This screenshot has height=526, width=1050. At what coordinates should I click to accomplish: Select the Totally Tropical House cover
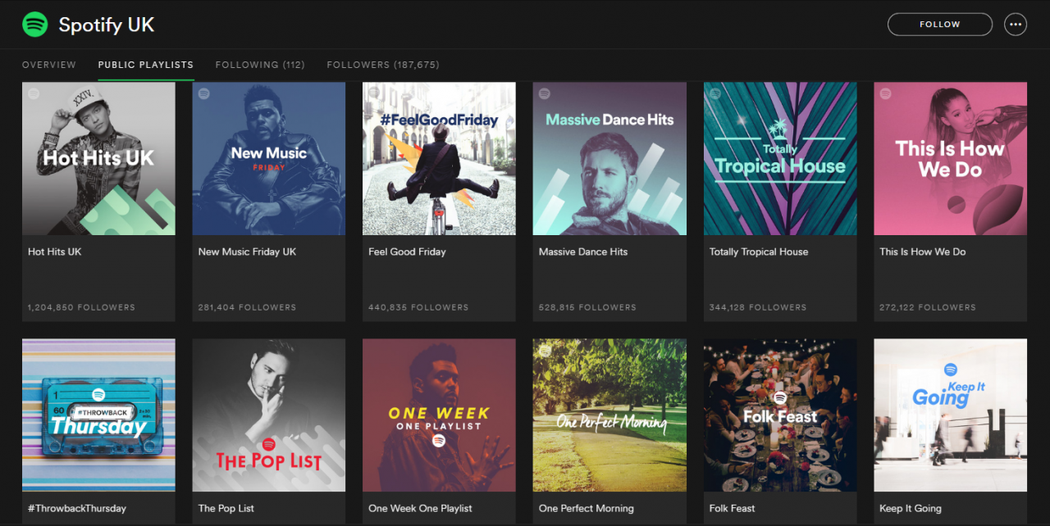(780, 159)
